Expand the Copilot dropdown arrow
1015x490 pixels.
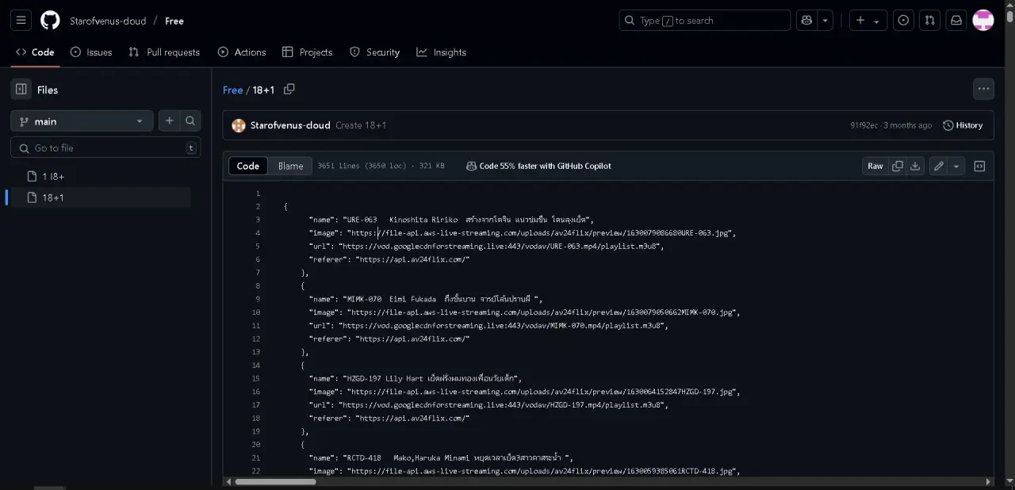(825, 21)
